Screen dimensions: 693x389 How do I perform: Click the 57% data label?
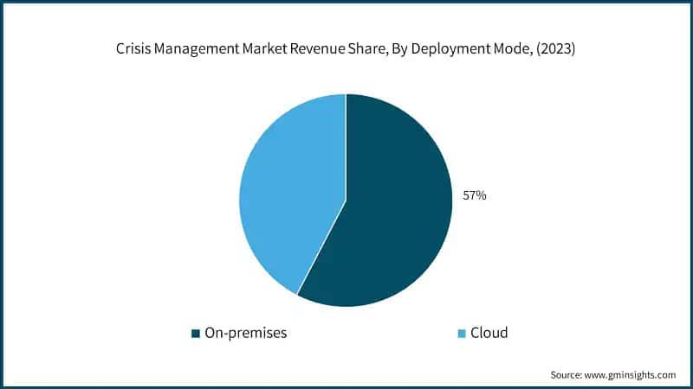474,195
